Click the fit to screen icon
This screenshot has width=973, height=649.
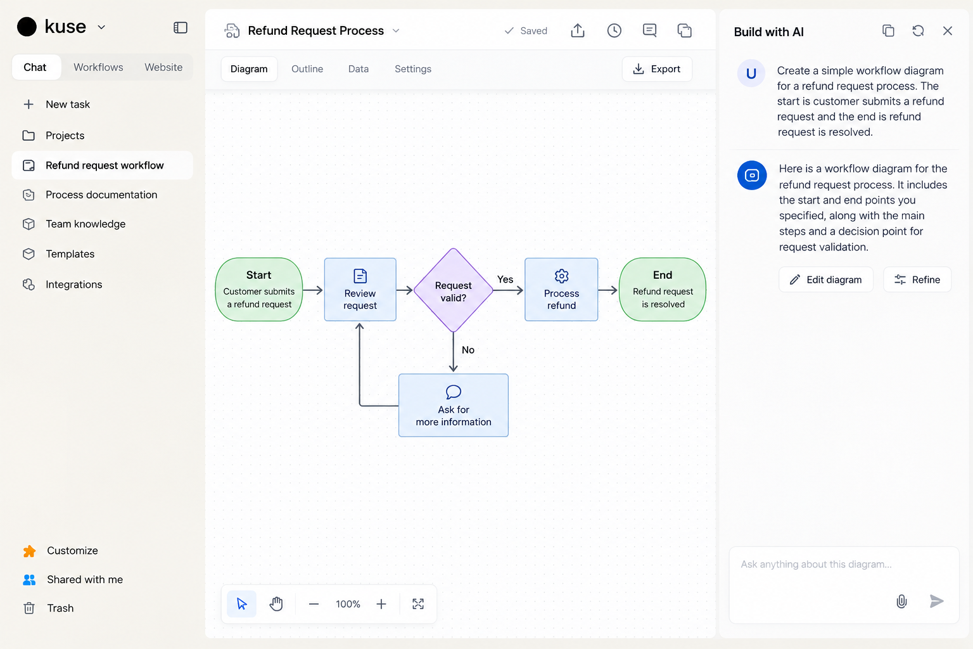click(x=418, y=604)
